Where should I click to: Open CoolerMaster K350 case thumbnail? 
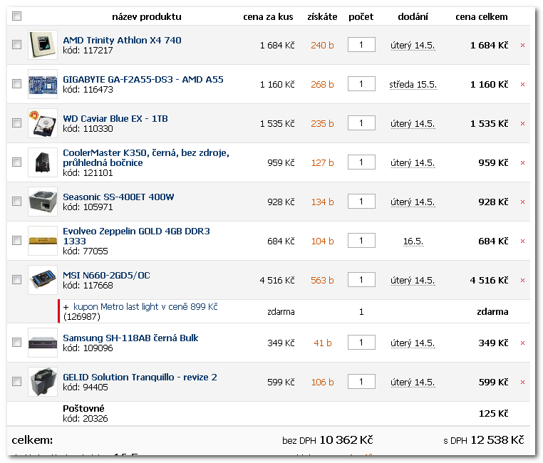pyautogui.click(x=43, y=162)
